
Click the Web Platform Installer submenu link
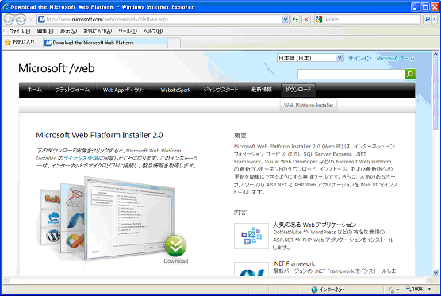point(309,106)
